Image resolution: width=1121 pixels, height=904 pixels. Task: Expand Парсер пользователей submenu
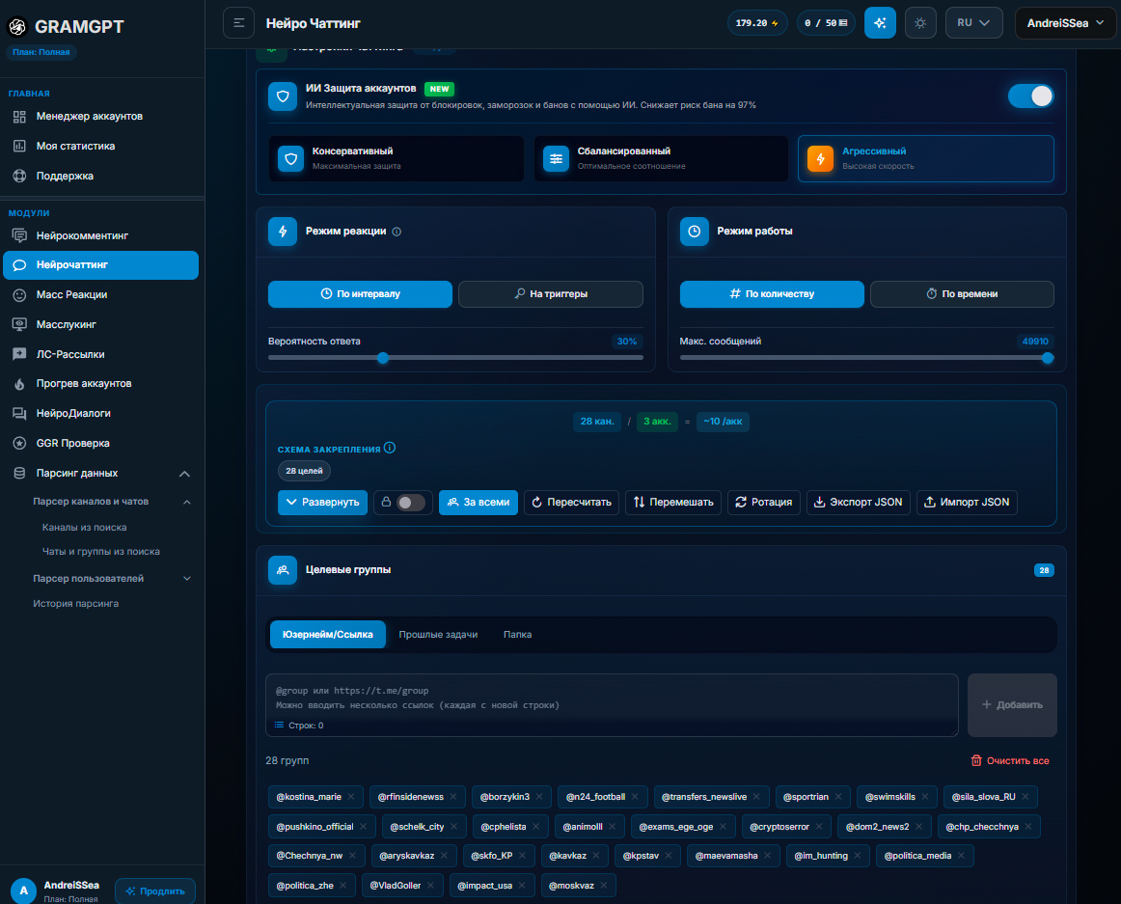(x=186, y=579)
